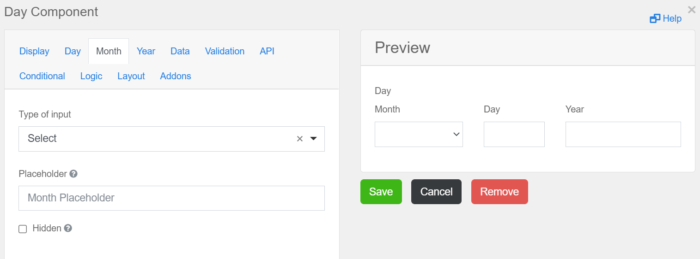Click the Hidden tooltip question mark icon
The width and height of the screenshot is (700, 259).
click(x=68, y=228)
